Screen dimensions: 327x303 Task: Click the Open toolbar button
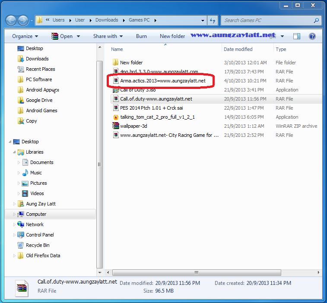coord(62,36)
